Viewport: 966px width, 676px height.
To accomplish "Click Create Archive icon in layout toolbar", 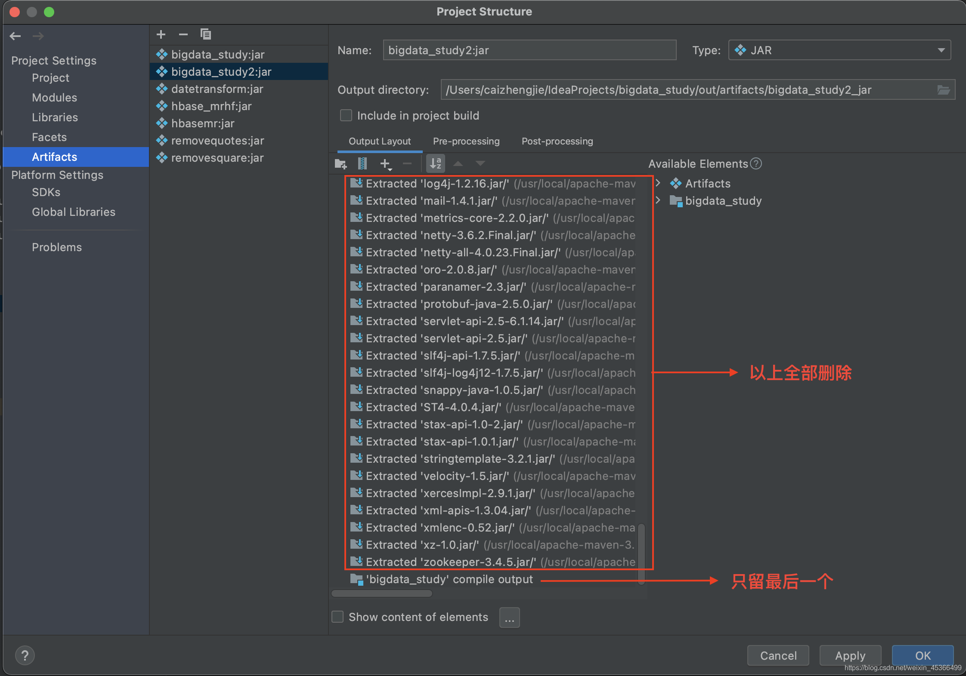I will 362,164.
